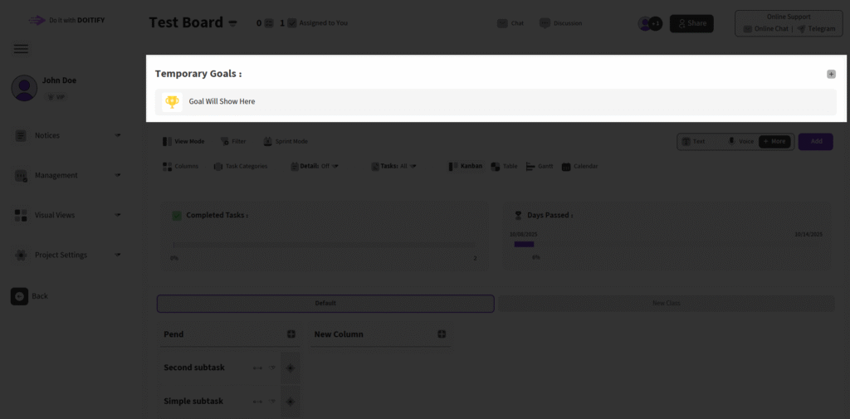
Task: Open the Detail dropdown
Action: coord(315,166)
